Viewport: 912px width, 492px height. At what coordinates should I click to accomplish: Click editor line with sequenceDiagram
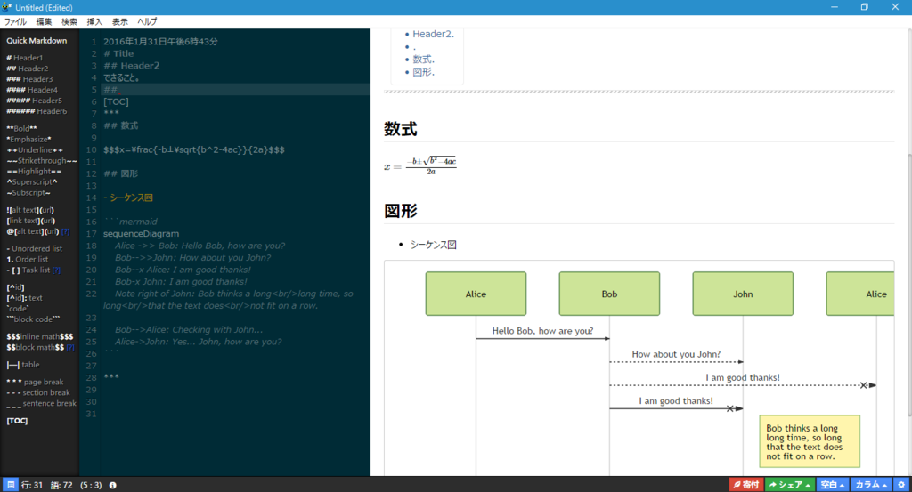(x=235, y=233)
